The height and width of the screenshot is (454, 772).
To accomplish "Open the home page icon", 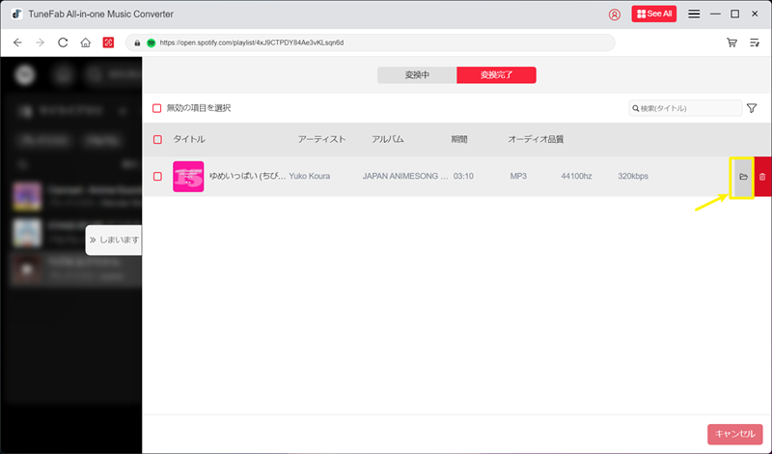I will point(86,43).
